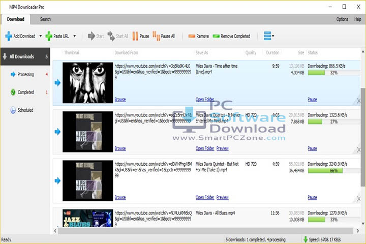Click the orange Pause toolbar icon
This screenshot has width=366, height=244.
click(135, 36)
